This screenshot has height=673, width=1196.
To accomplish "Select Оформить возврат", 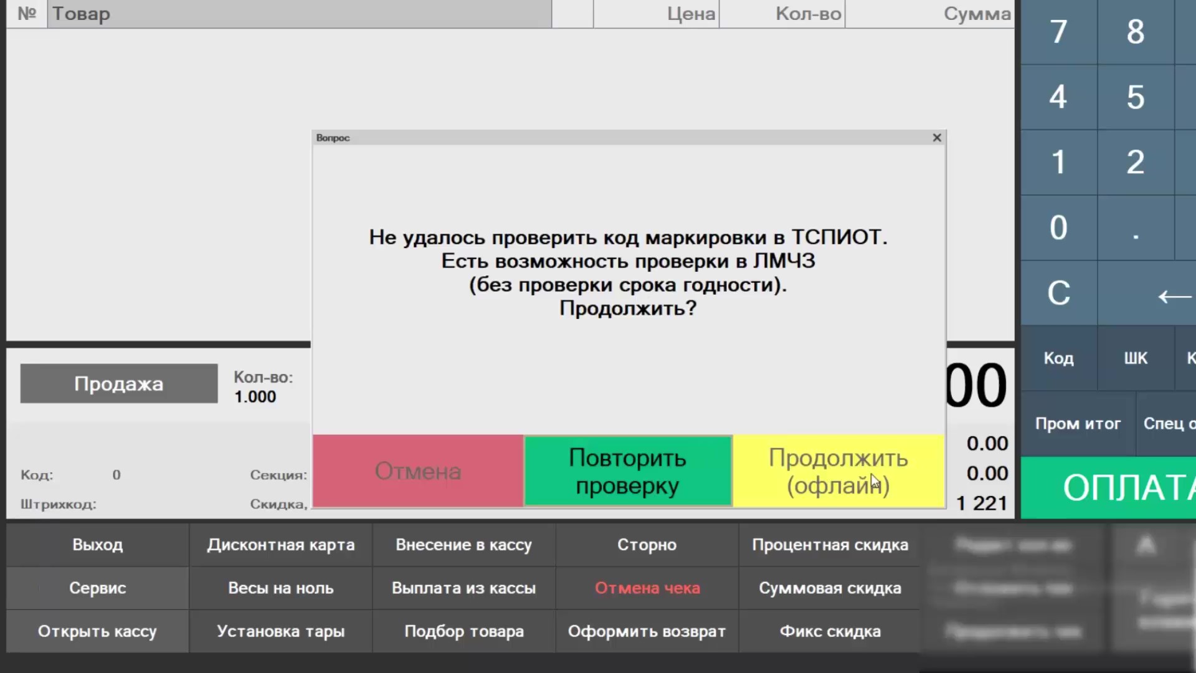I will pos(647,631).
